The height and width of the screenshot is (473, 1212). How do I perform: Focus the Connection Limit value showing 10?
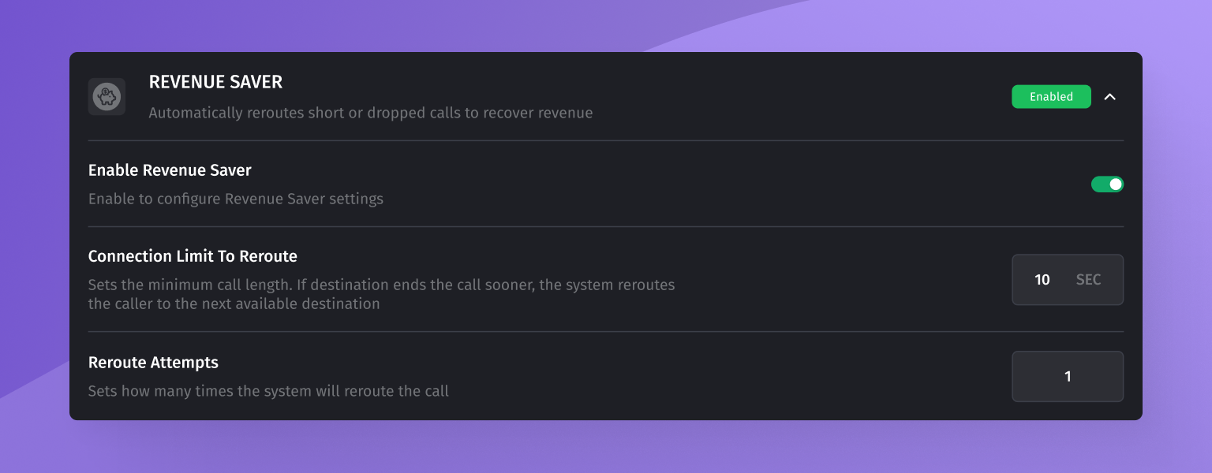point(1042,280)
